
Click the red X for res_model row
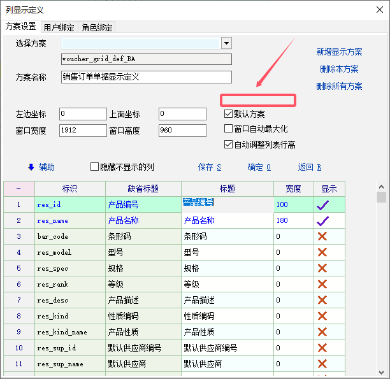[x=322, y=252]
